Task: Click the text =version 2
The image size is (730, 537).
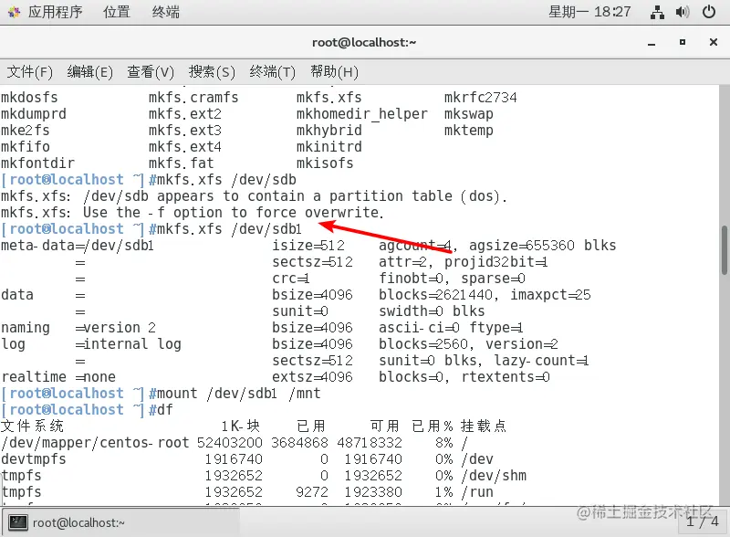Action: click(x=116, y=328)
